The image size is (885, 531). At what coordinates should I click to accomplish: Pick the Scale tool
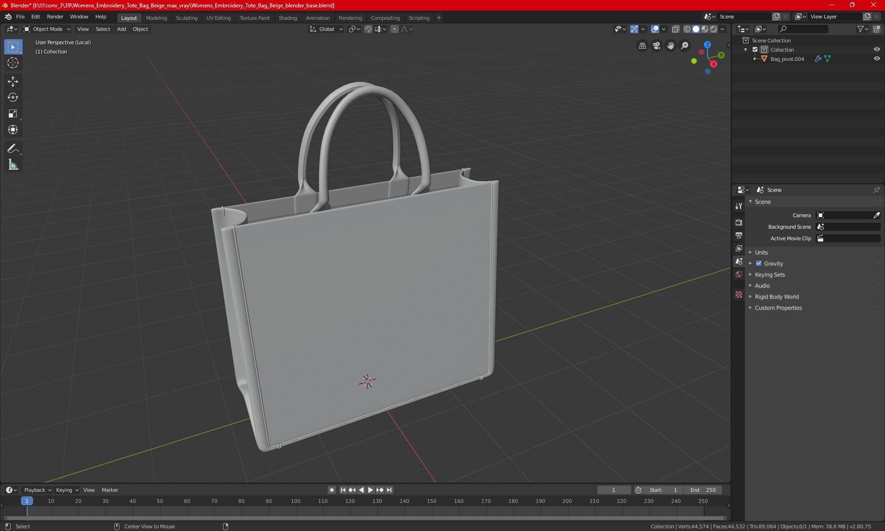click(13, 113)
